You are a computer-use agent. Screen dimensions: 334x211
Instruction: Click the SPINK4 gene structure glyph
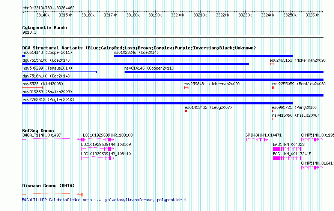[257, 140]
